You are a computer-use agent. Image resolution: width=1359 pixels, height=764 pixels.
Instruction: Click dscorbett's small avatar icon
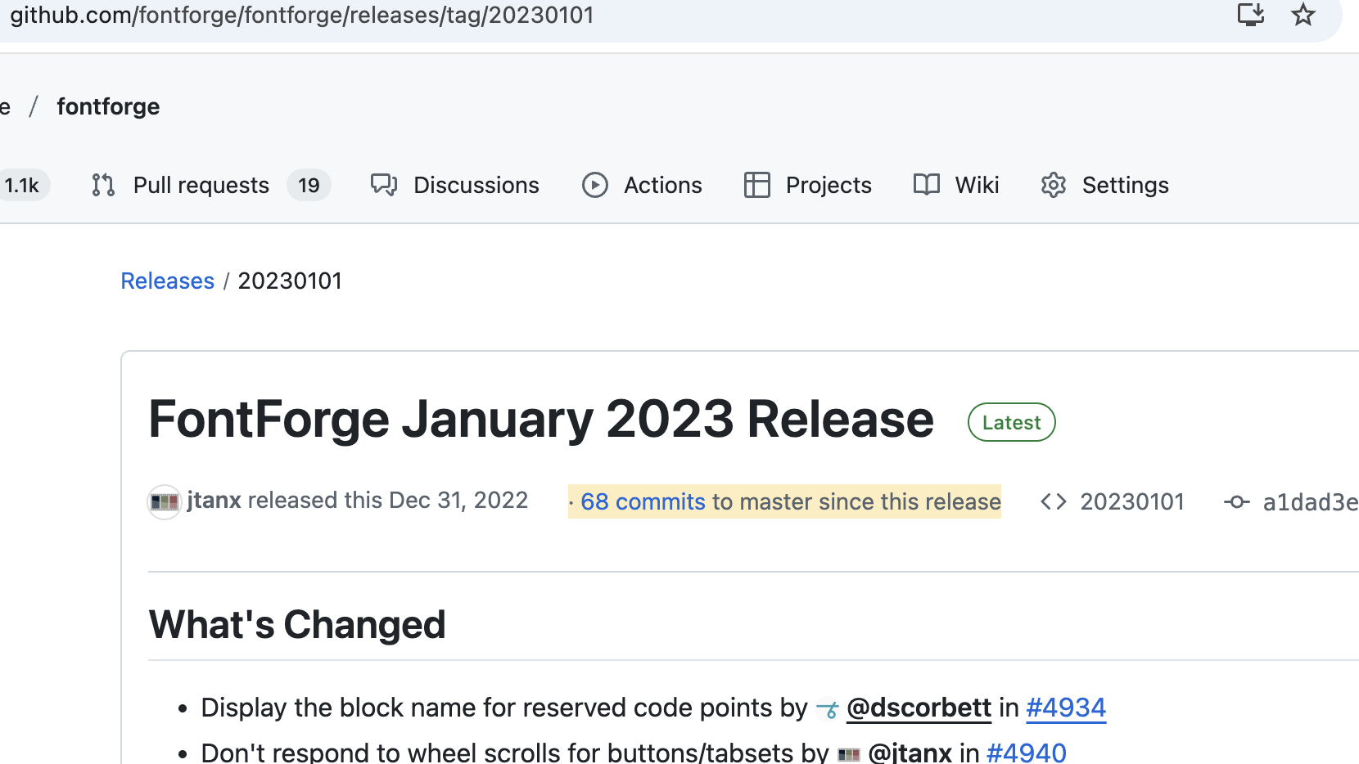[x=828, y=709]
